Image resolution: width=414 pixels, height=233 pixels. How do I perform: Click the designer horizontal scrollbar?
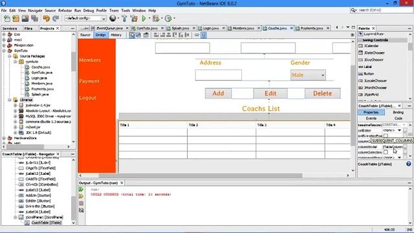[x=201, y=175]
